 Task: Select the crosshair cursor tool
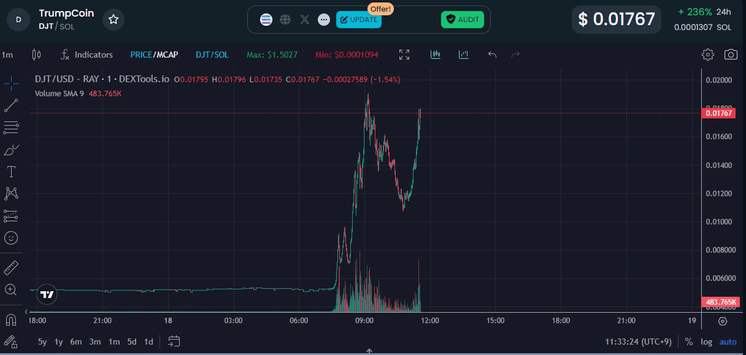[11, 83]
